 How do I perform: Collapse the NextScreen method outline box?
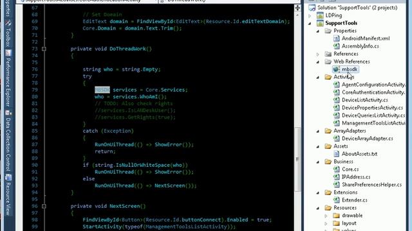[44, 206]
